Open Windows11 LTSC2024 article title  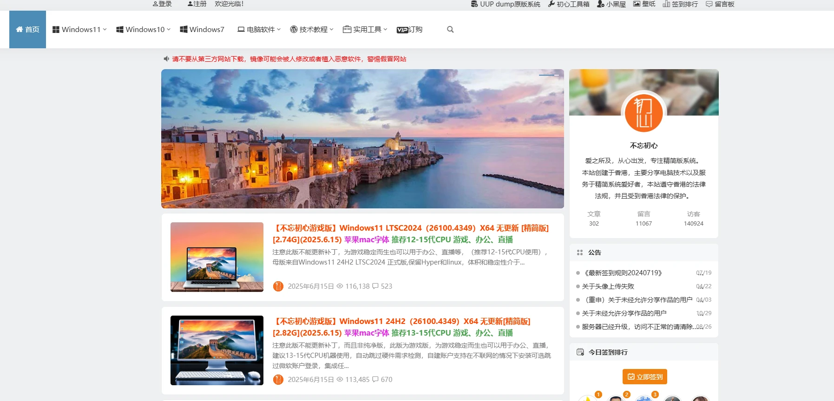tap(411, 233)
